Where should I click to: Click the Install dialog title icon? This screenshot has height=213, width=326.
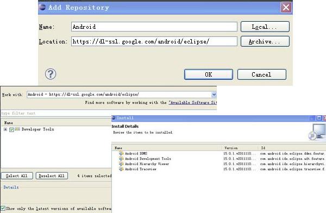click(x=114, y=118)
